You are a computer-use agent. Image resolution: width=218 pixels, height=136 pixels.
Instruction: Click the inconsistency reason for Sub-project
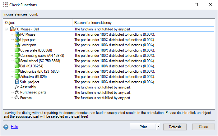(x=114, y=82)
